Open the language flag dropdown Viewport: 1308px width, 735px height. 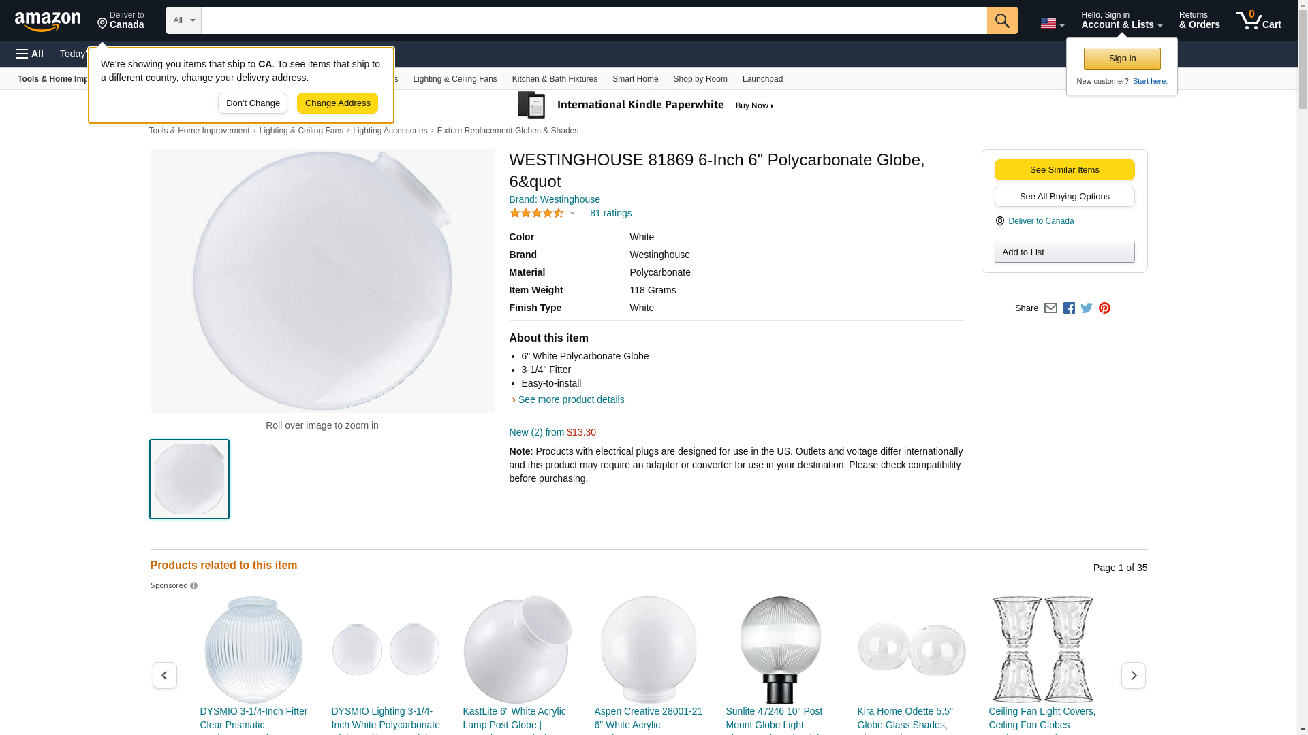click(x=1053, y=23)
